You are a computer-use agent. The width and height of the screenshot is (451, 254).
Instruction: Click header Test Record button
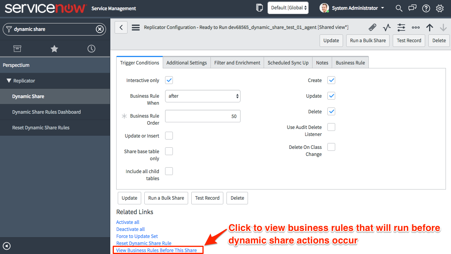coord(409,41)
